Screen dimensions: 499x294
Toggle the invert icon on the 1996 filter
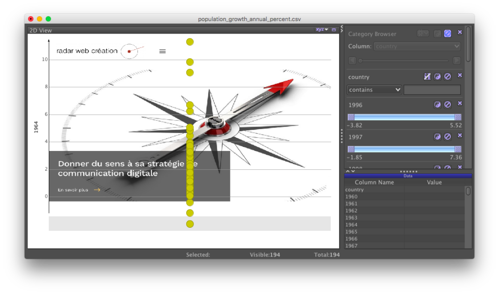tap(437, 104)
